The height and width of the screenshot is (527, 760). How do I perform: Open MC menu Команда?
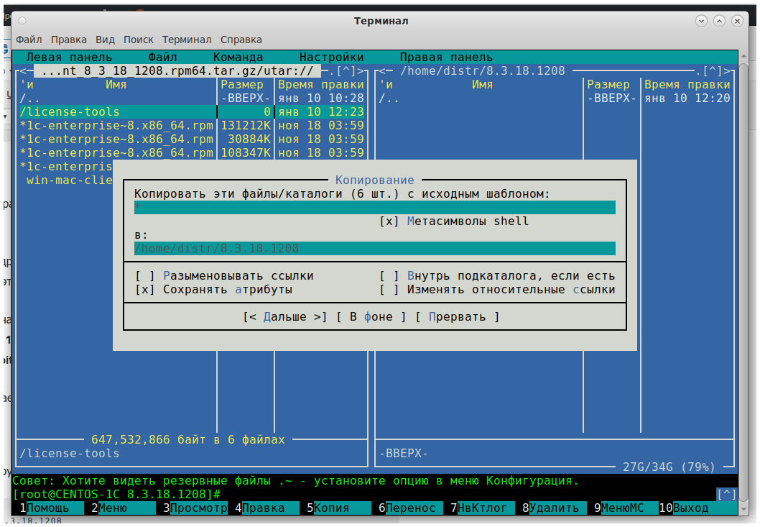pyautogui.click(x=238, y=58)
